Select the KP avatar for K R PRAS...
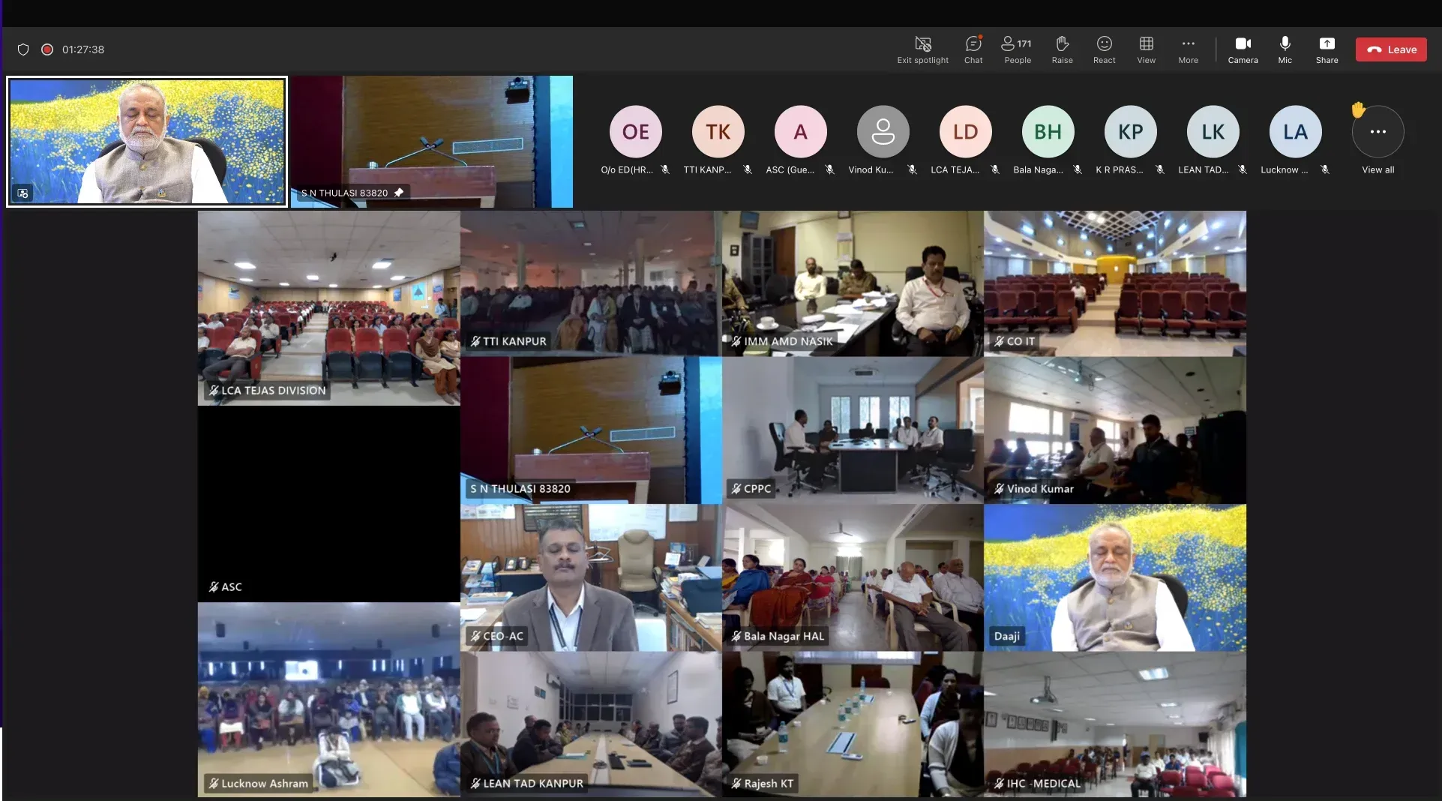 (x=1130, y=132)
